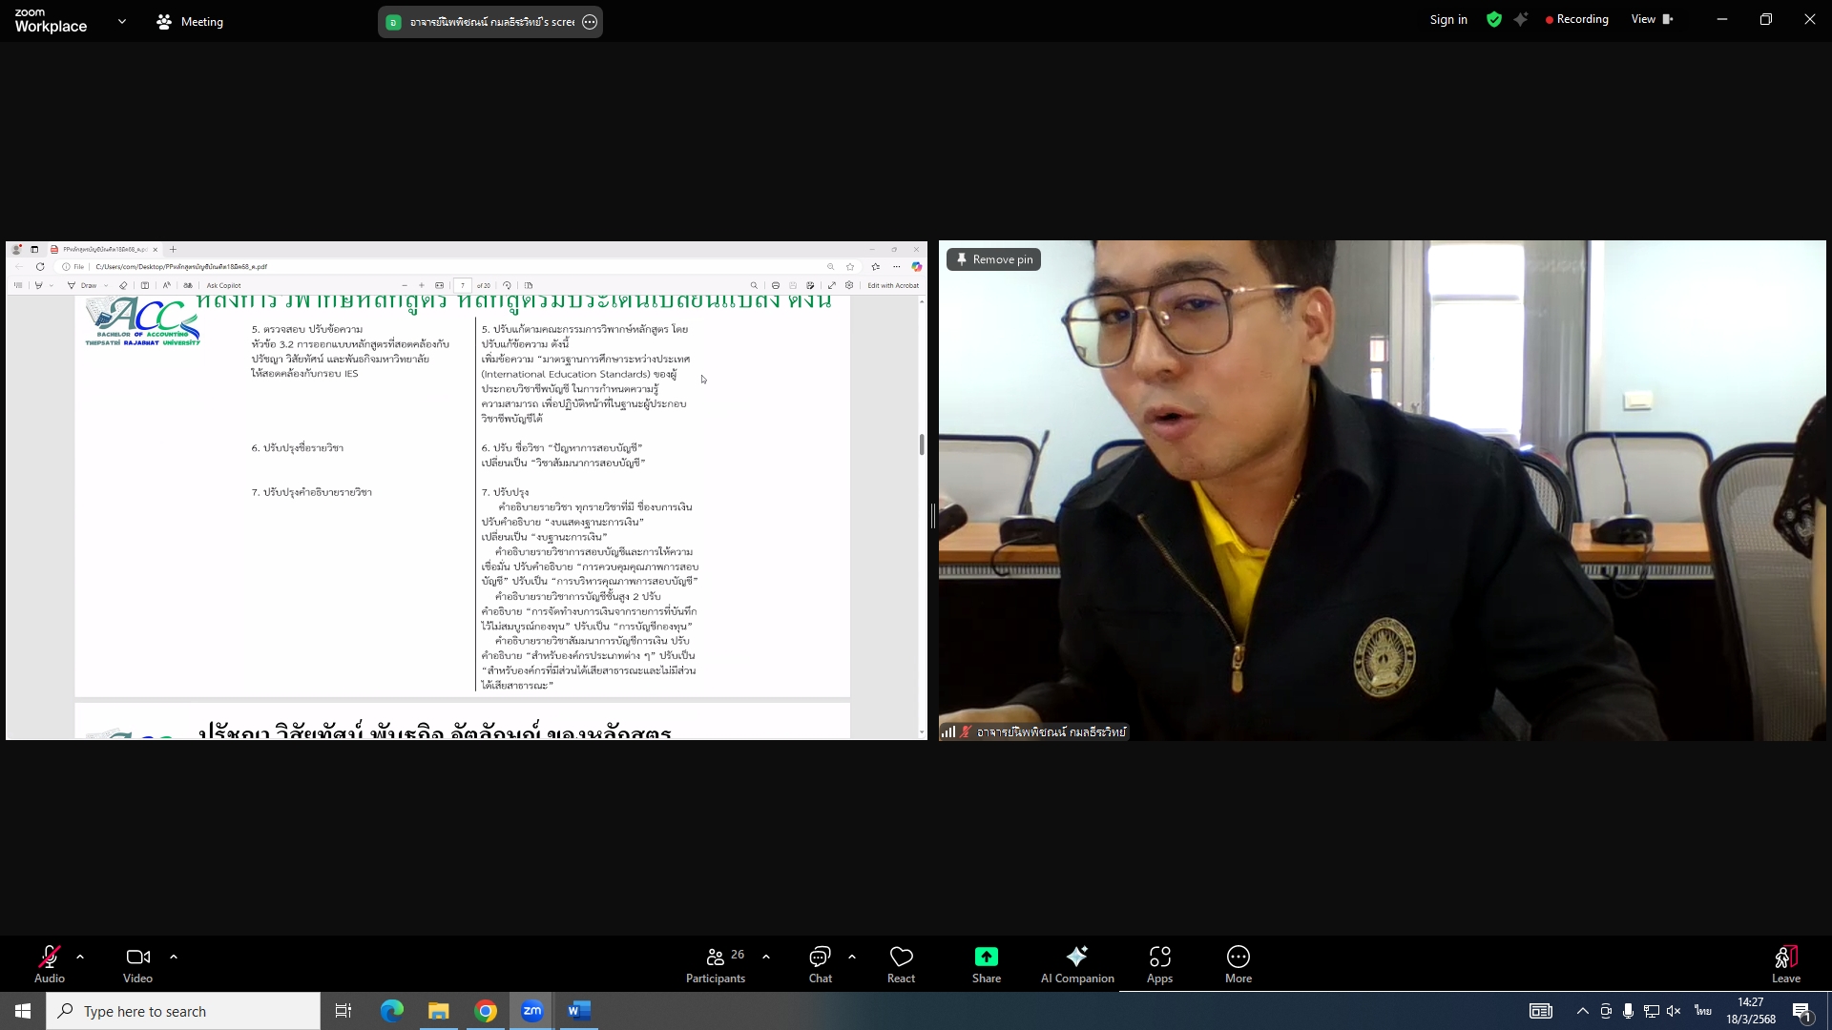This screenshot has height=1030, width=1832.
Task: Open the Chat panel
Action: (820, 963)
